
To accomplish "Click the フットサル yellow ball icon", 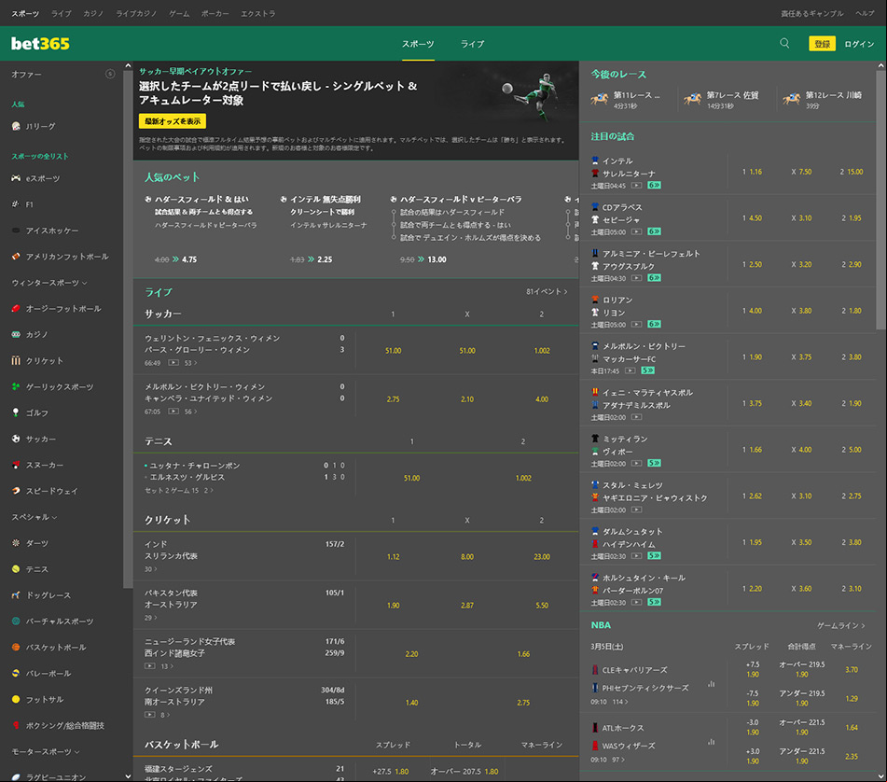I will coord(16,699).
